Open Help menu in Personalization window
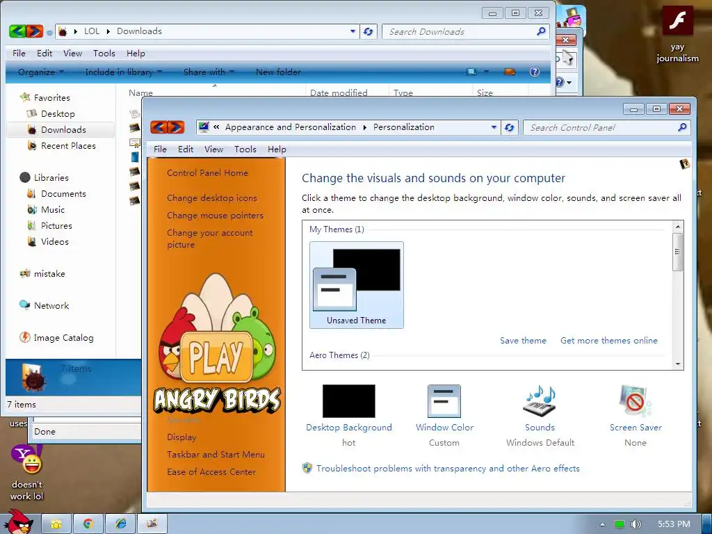712x534 pixels. [277, 149]
